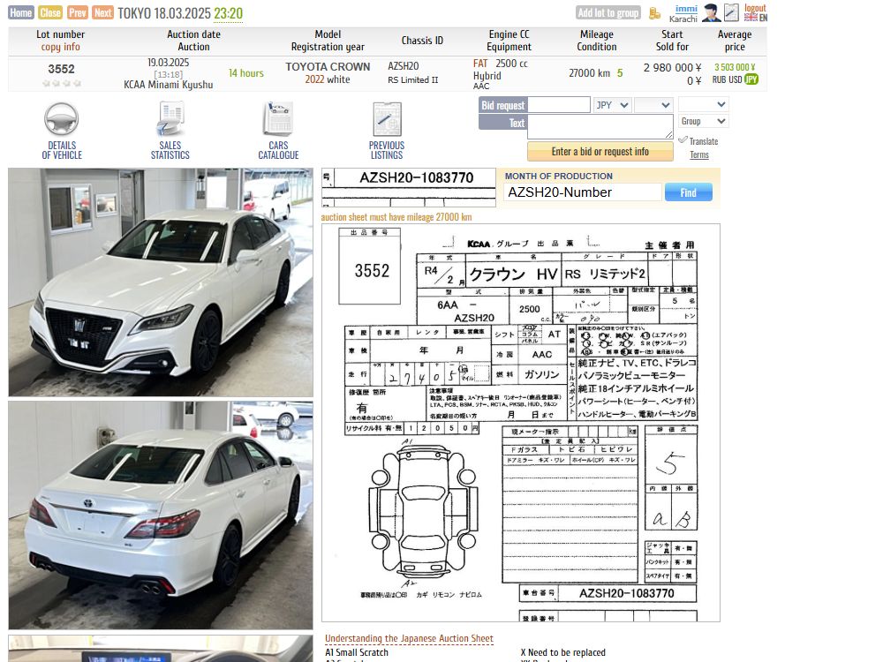Viewport: 883px width, 662px height.
Task: Click auction sheet must have mileage note
Action: [x=396, y=217]
